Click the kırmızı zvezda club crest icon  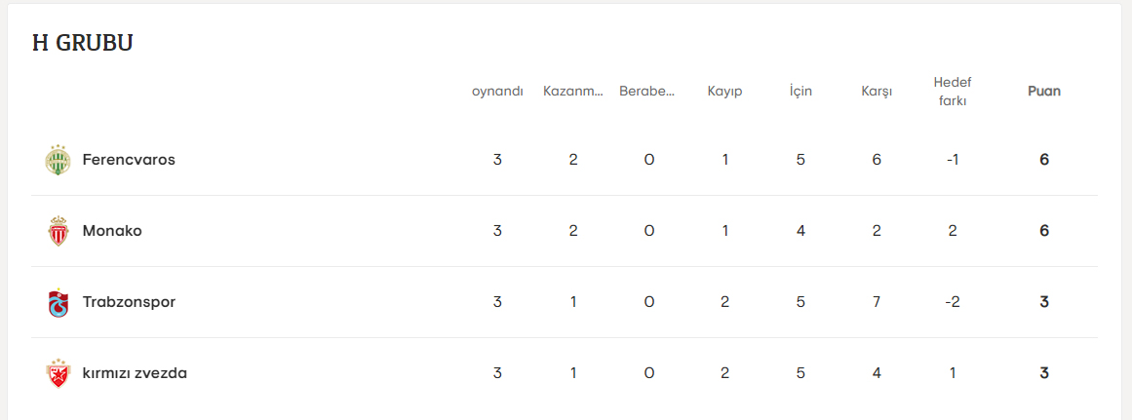point(59,373)
